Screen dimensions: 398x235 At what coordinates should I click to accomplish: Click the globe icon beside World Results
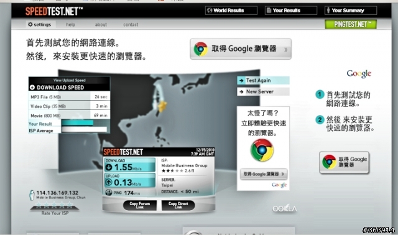pos(210,11)
